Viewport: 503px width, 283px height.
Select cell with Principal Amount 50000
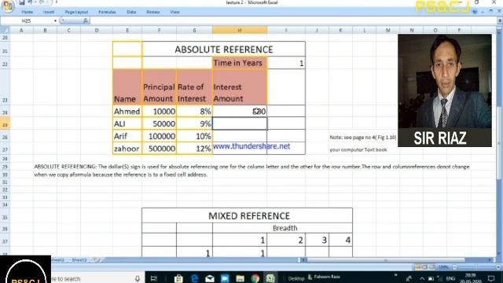point(159,123)
